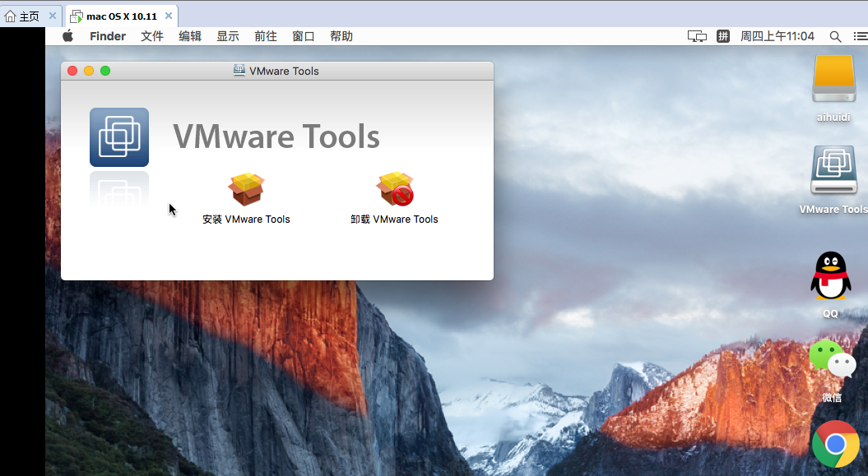Select the 卸载 VMware Tools uninstaller icon
The height and width of the screenshot is (476, 868).
[x=395, y=189]
